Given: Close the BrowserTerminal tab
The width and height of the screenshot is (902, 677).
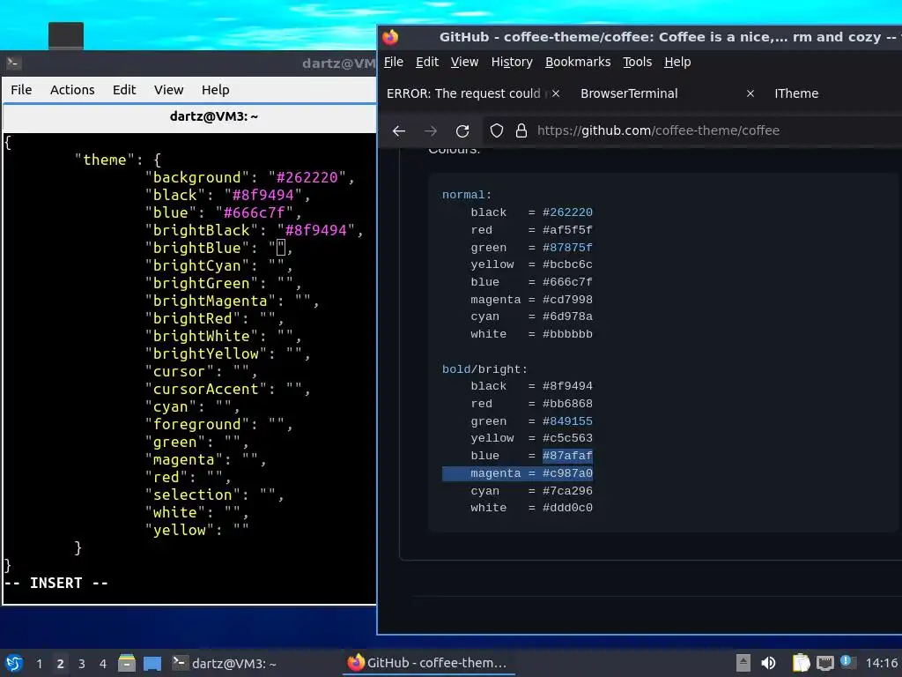Looking at the screenshot, I should (750, 93).
